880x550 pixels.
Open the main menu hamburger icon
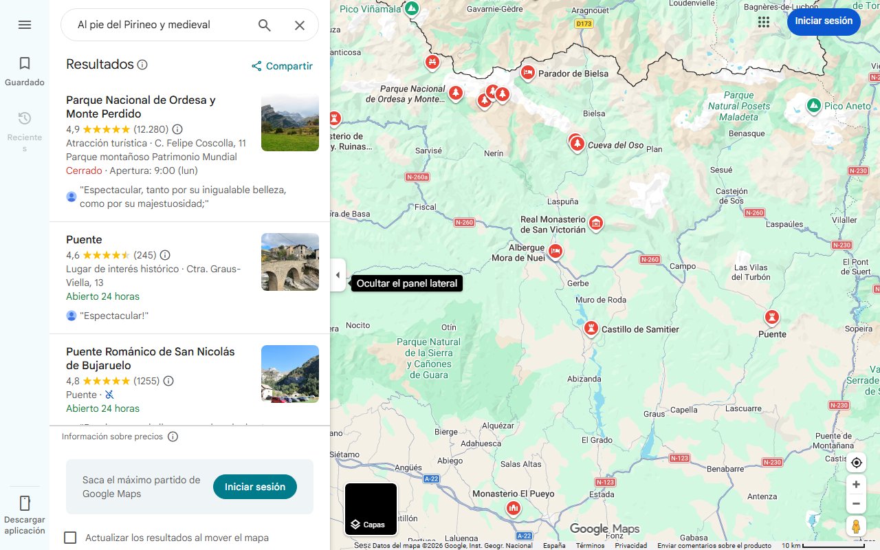click(x=25, y=25)
